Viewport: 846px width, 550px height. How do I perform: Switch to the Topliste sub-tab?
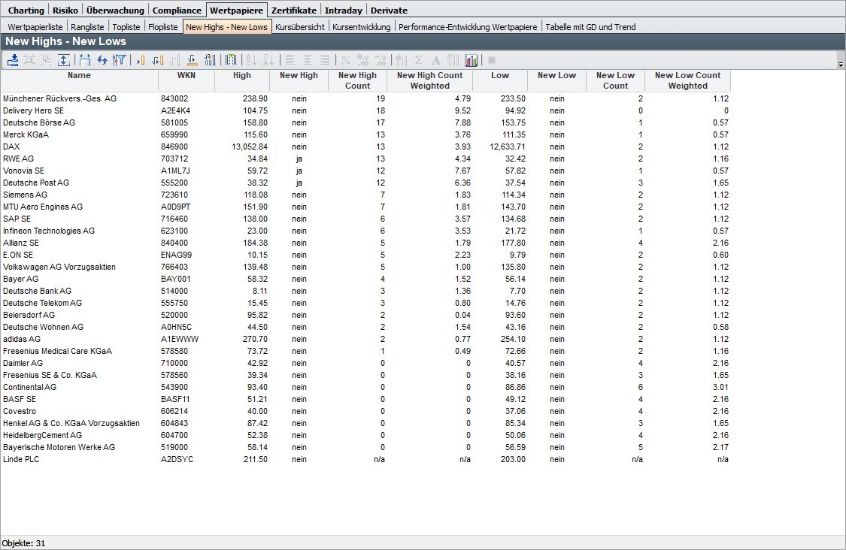[126, 27]
